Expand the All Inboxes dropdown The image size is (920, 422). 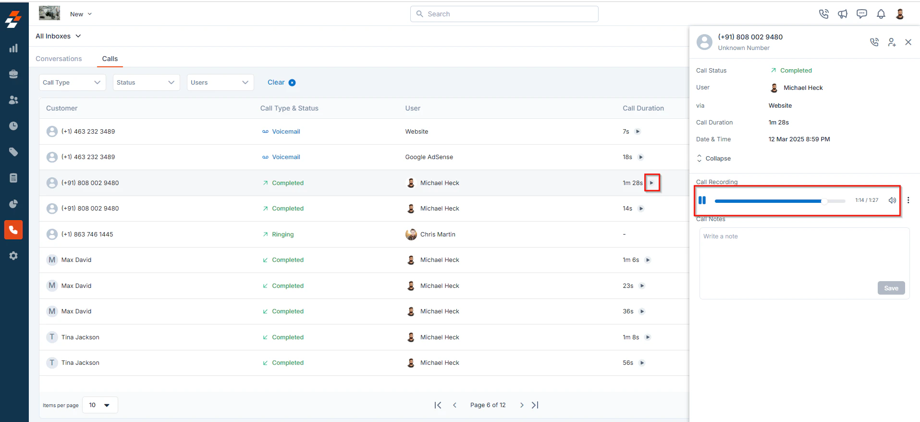point(58,36)
